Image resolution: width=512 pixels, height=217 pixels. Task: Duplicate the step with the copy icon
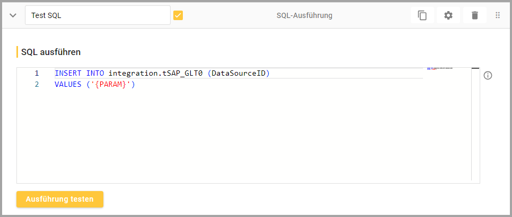[422, 15]
